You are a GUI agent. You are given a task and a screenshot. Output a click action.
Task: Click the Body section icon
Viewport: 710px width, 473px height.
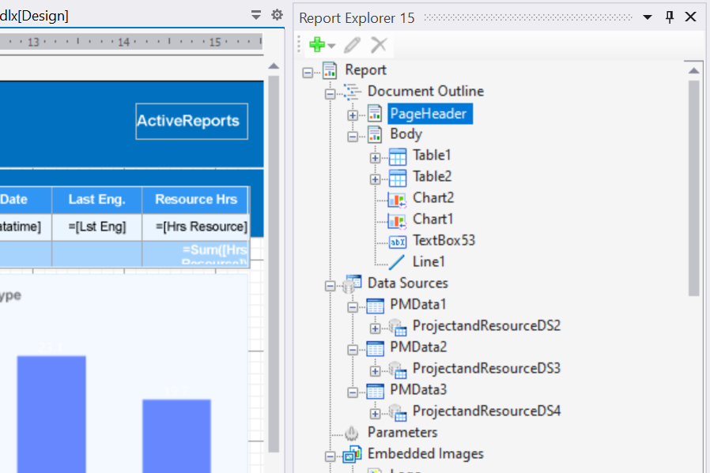coord(375,135)
